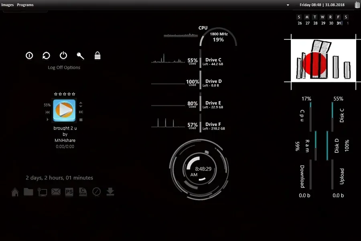The width and height of the screenshot is (361, 241).
Task: Lower volume with the down arrow
Action: click(x=81, y=106)
